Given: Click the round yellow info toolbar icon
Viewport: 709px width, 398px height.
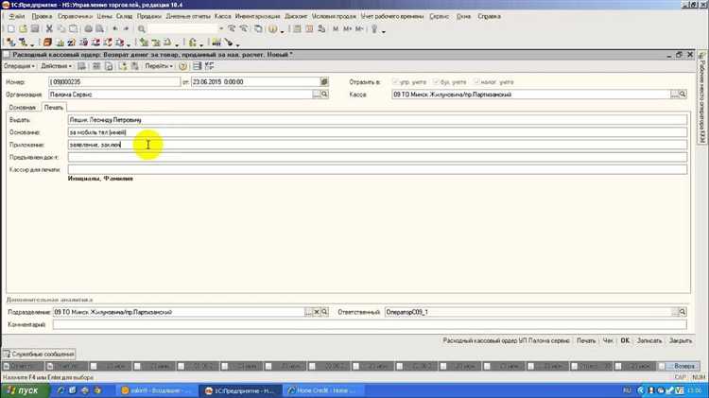Looking at the screenshot, I should (x=272, y=29).
